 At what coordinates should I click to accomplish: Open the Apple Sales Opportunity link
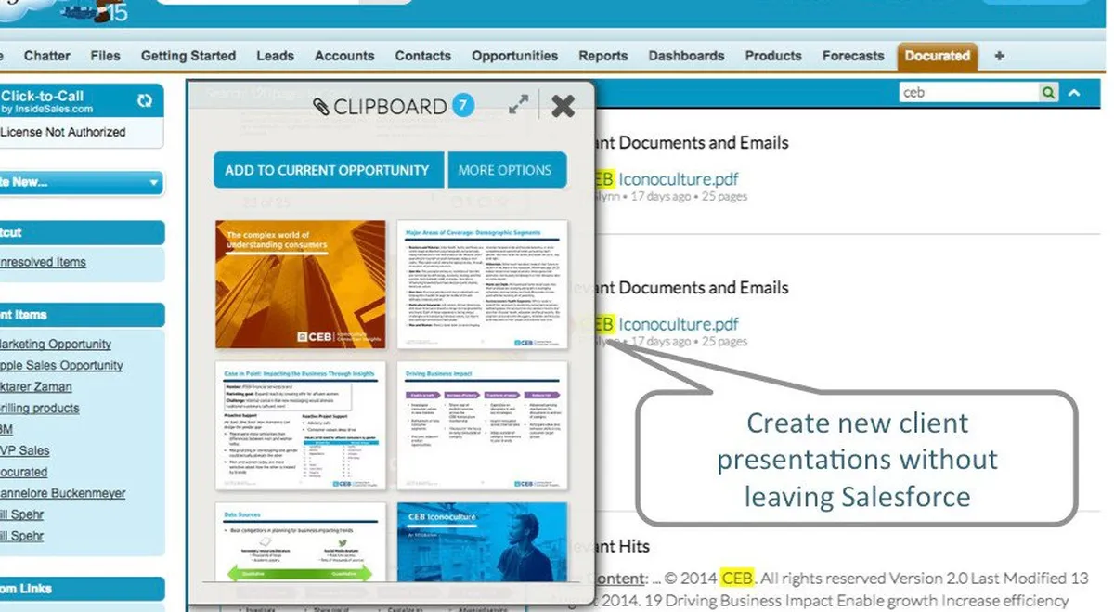click(x=61, y=365)
